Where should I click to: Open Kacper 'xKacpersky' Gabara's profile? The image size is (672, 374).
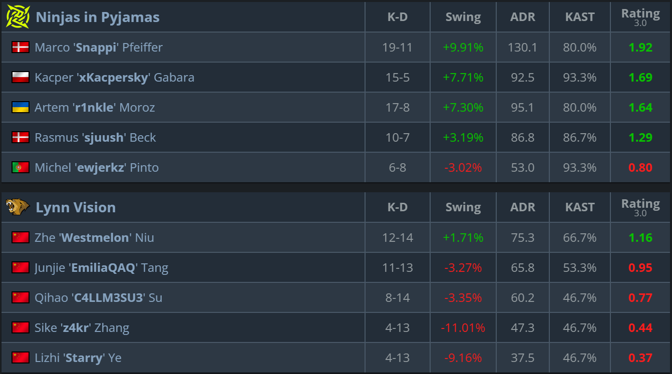coord(114,78)
